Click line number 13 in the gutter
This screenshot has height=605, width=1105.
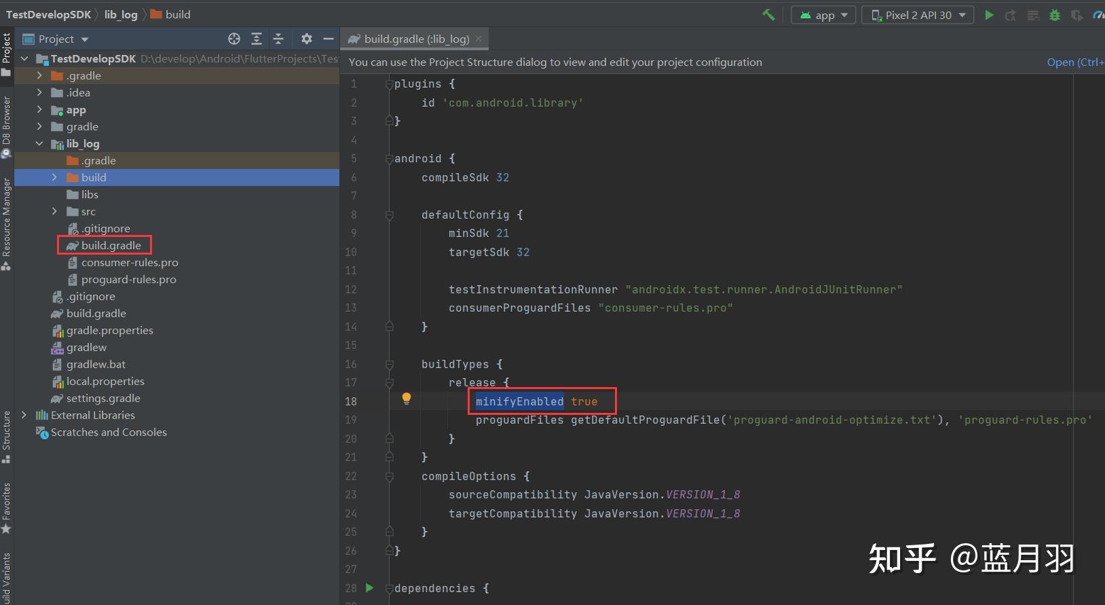tap(350, 308)
